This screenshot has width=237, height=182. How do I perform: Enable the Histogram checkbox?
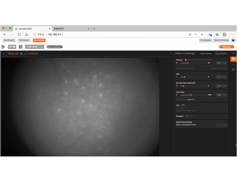click(187, 116)
